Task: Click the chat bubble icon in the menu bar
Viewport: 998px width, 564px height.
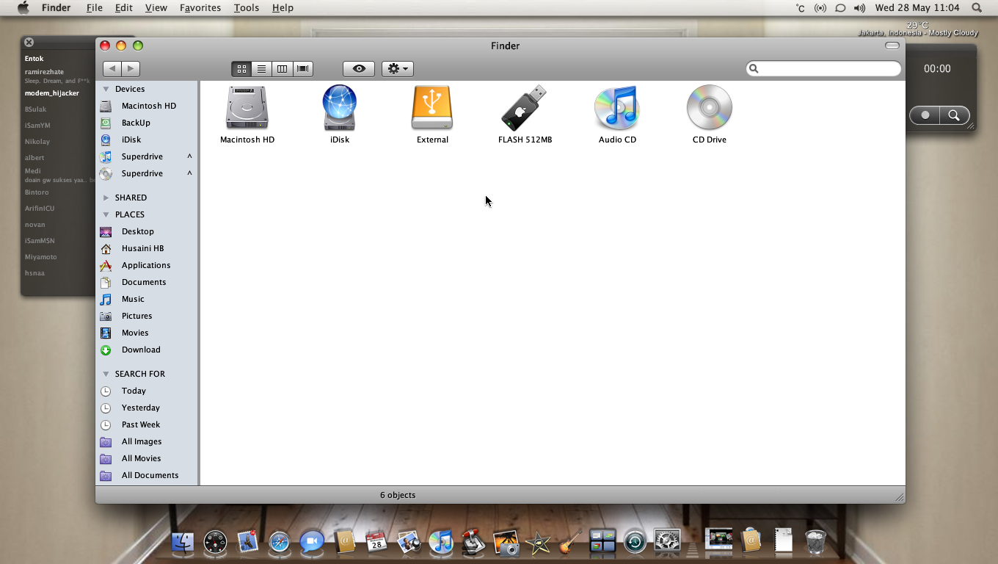Action: point(840,8)
